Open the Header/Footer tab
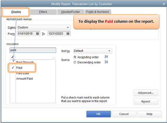 pyautogui.click(x=71, y=12)
